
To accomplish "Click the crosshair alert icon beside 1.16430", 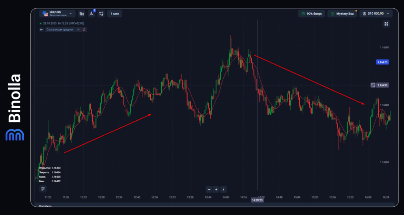I will (x=373, y=85).
